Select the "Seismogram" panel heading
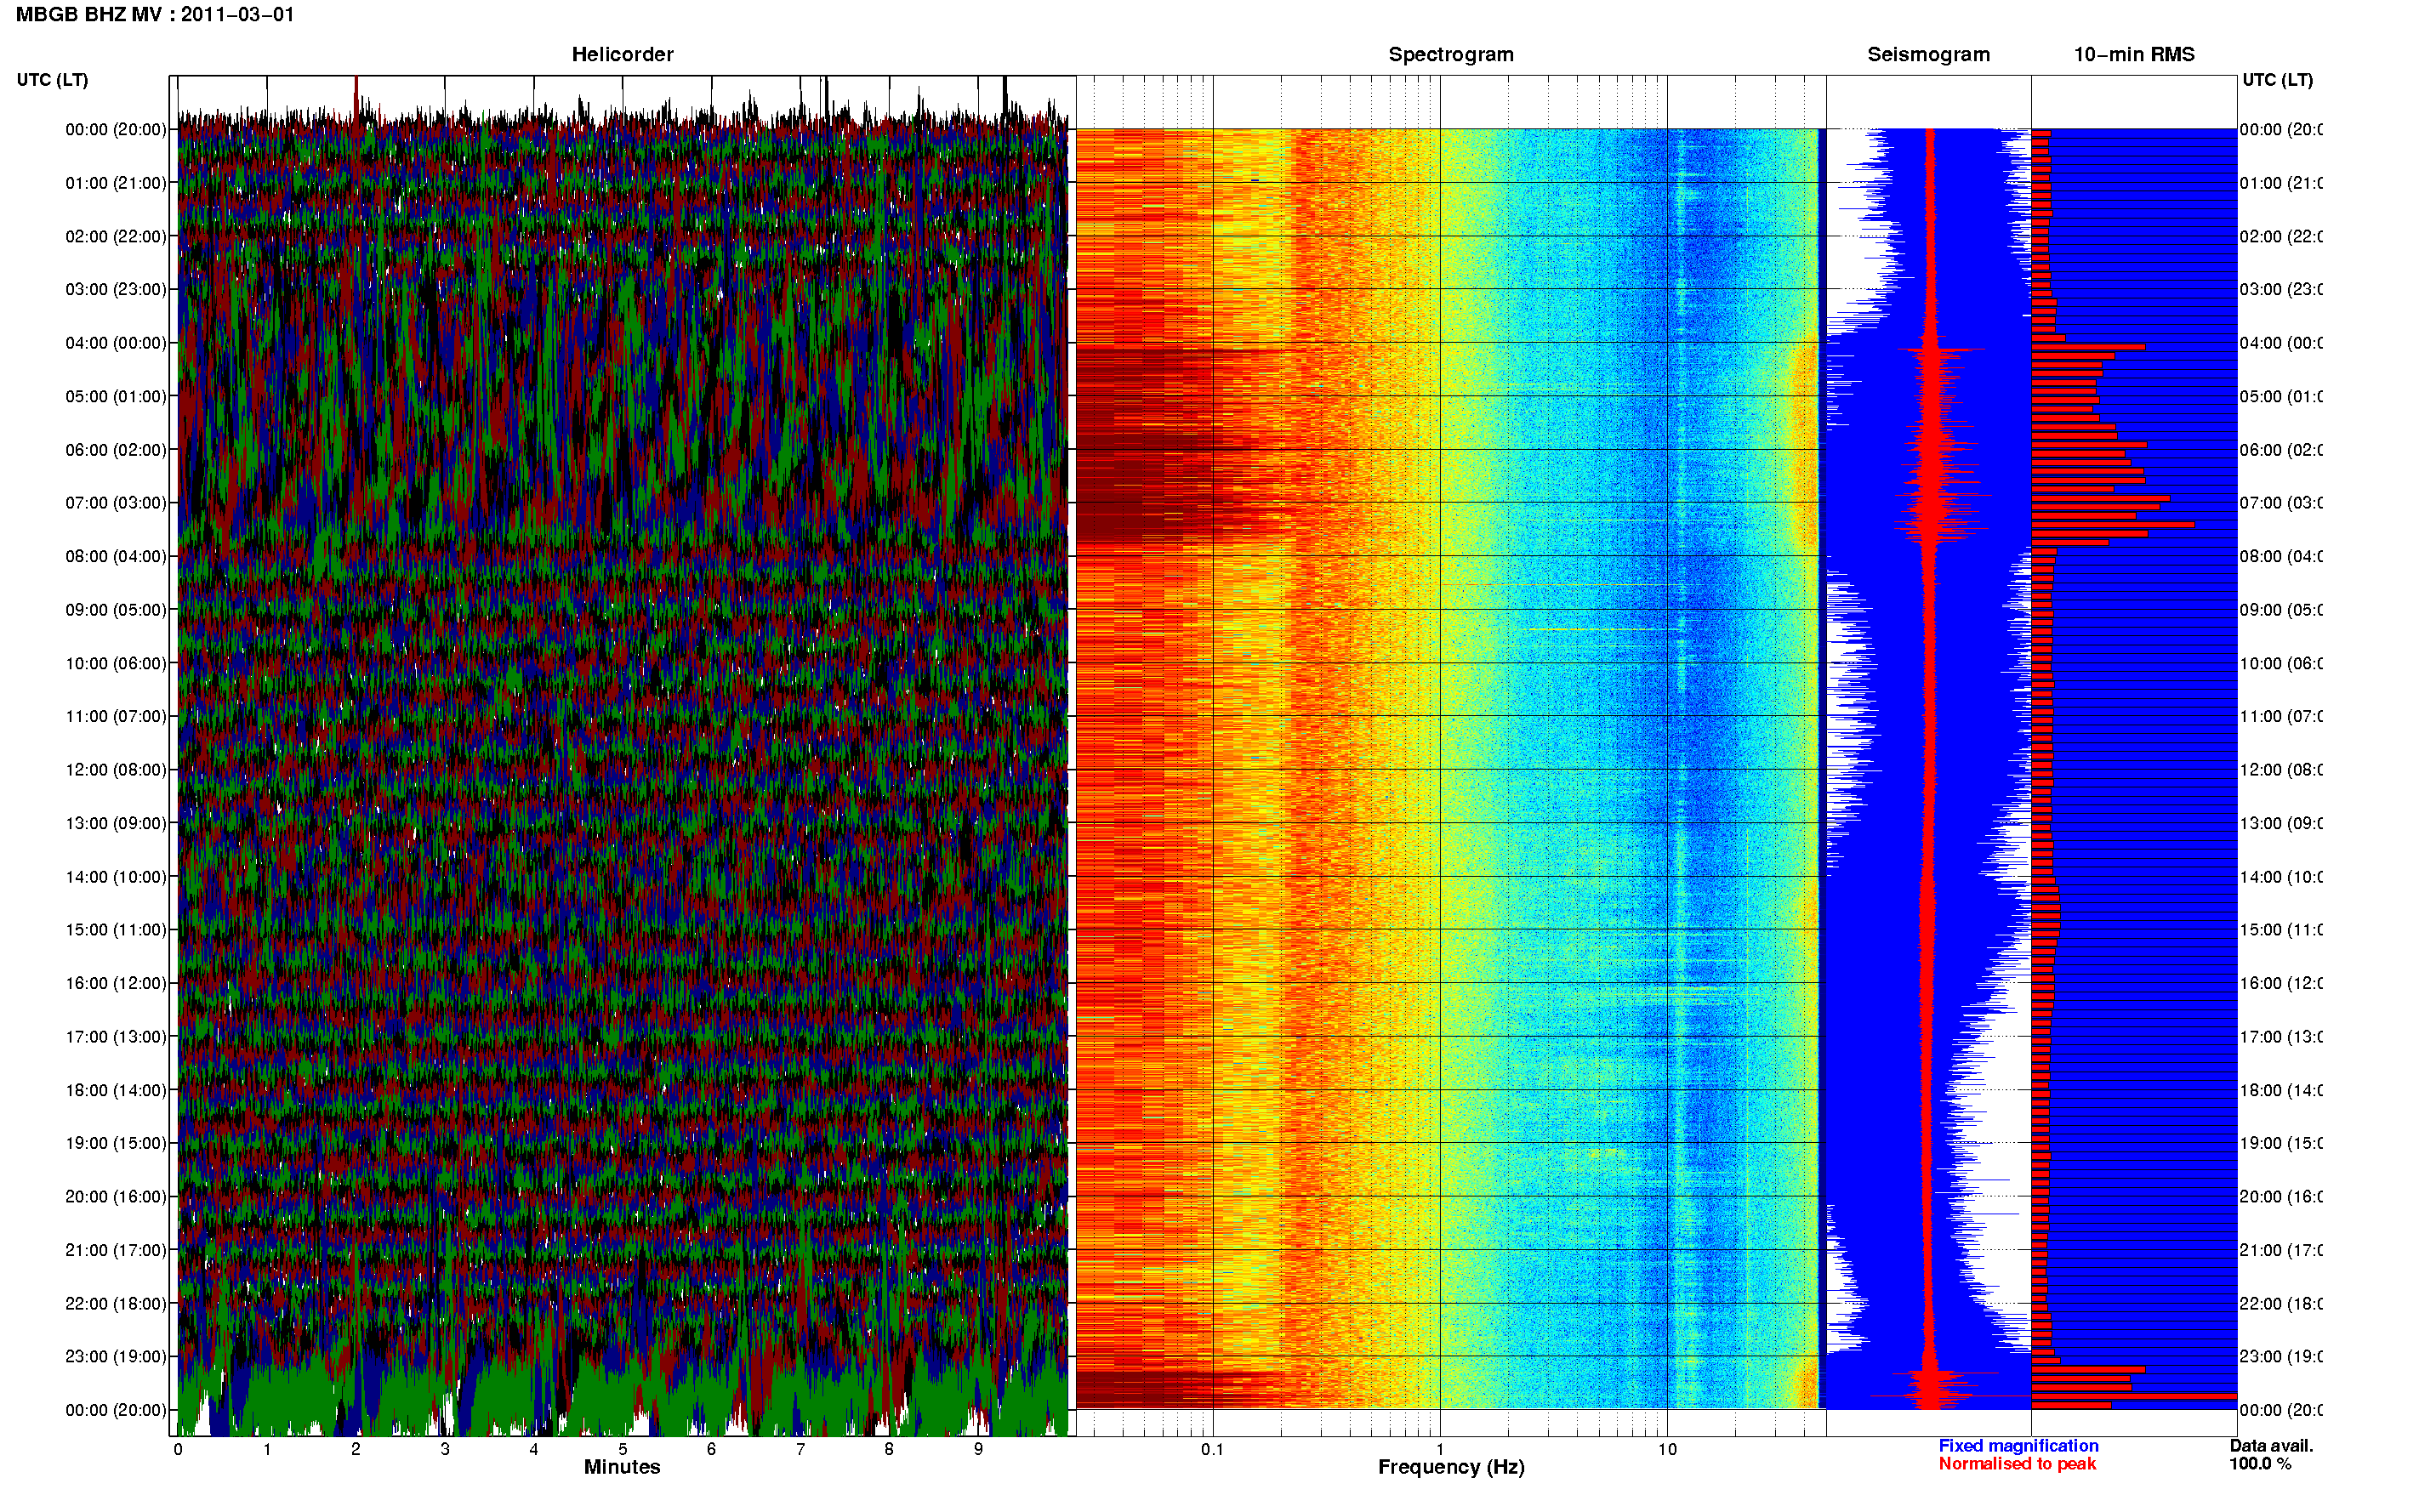Viewport: 2419px width, 1512px height. tap(1928, 55)
